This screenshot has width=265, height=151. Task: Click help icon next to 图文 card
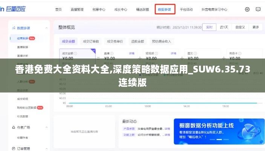(195, 54)
